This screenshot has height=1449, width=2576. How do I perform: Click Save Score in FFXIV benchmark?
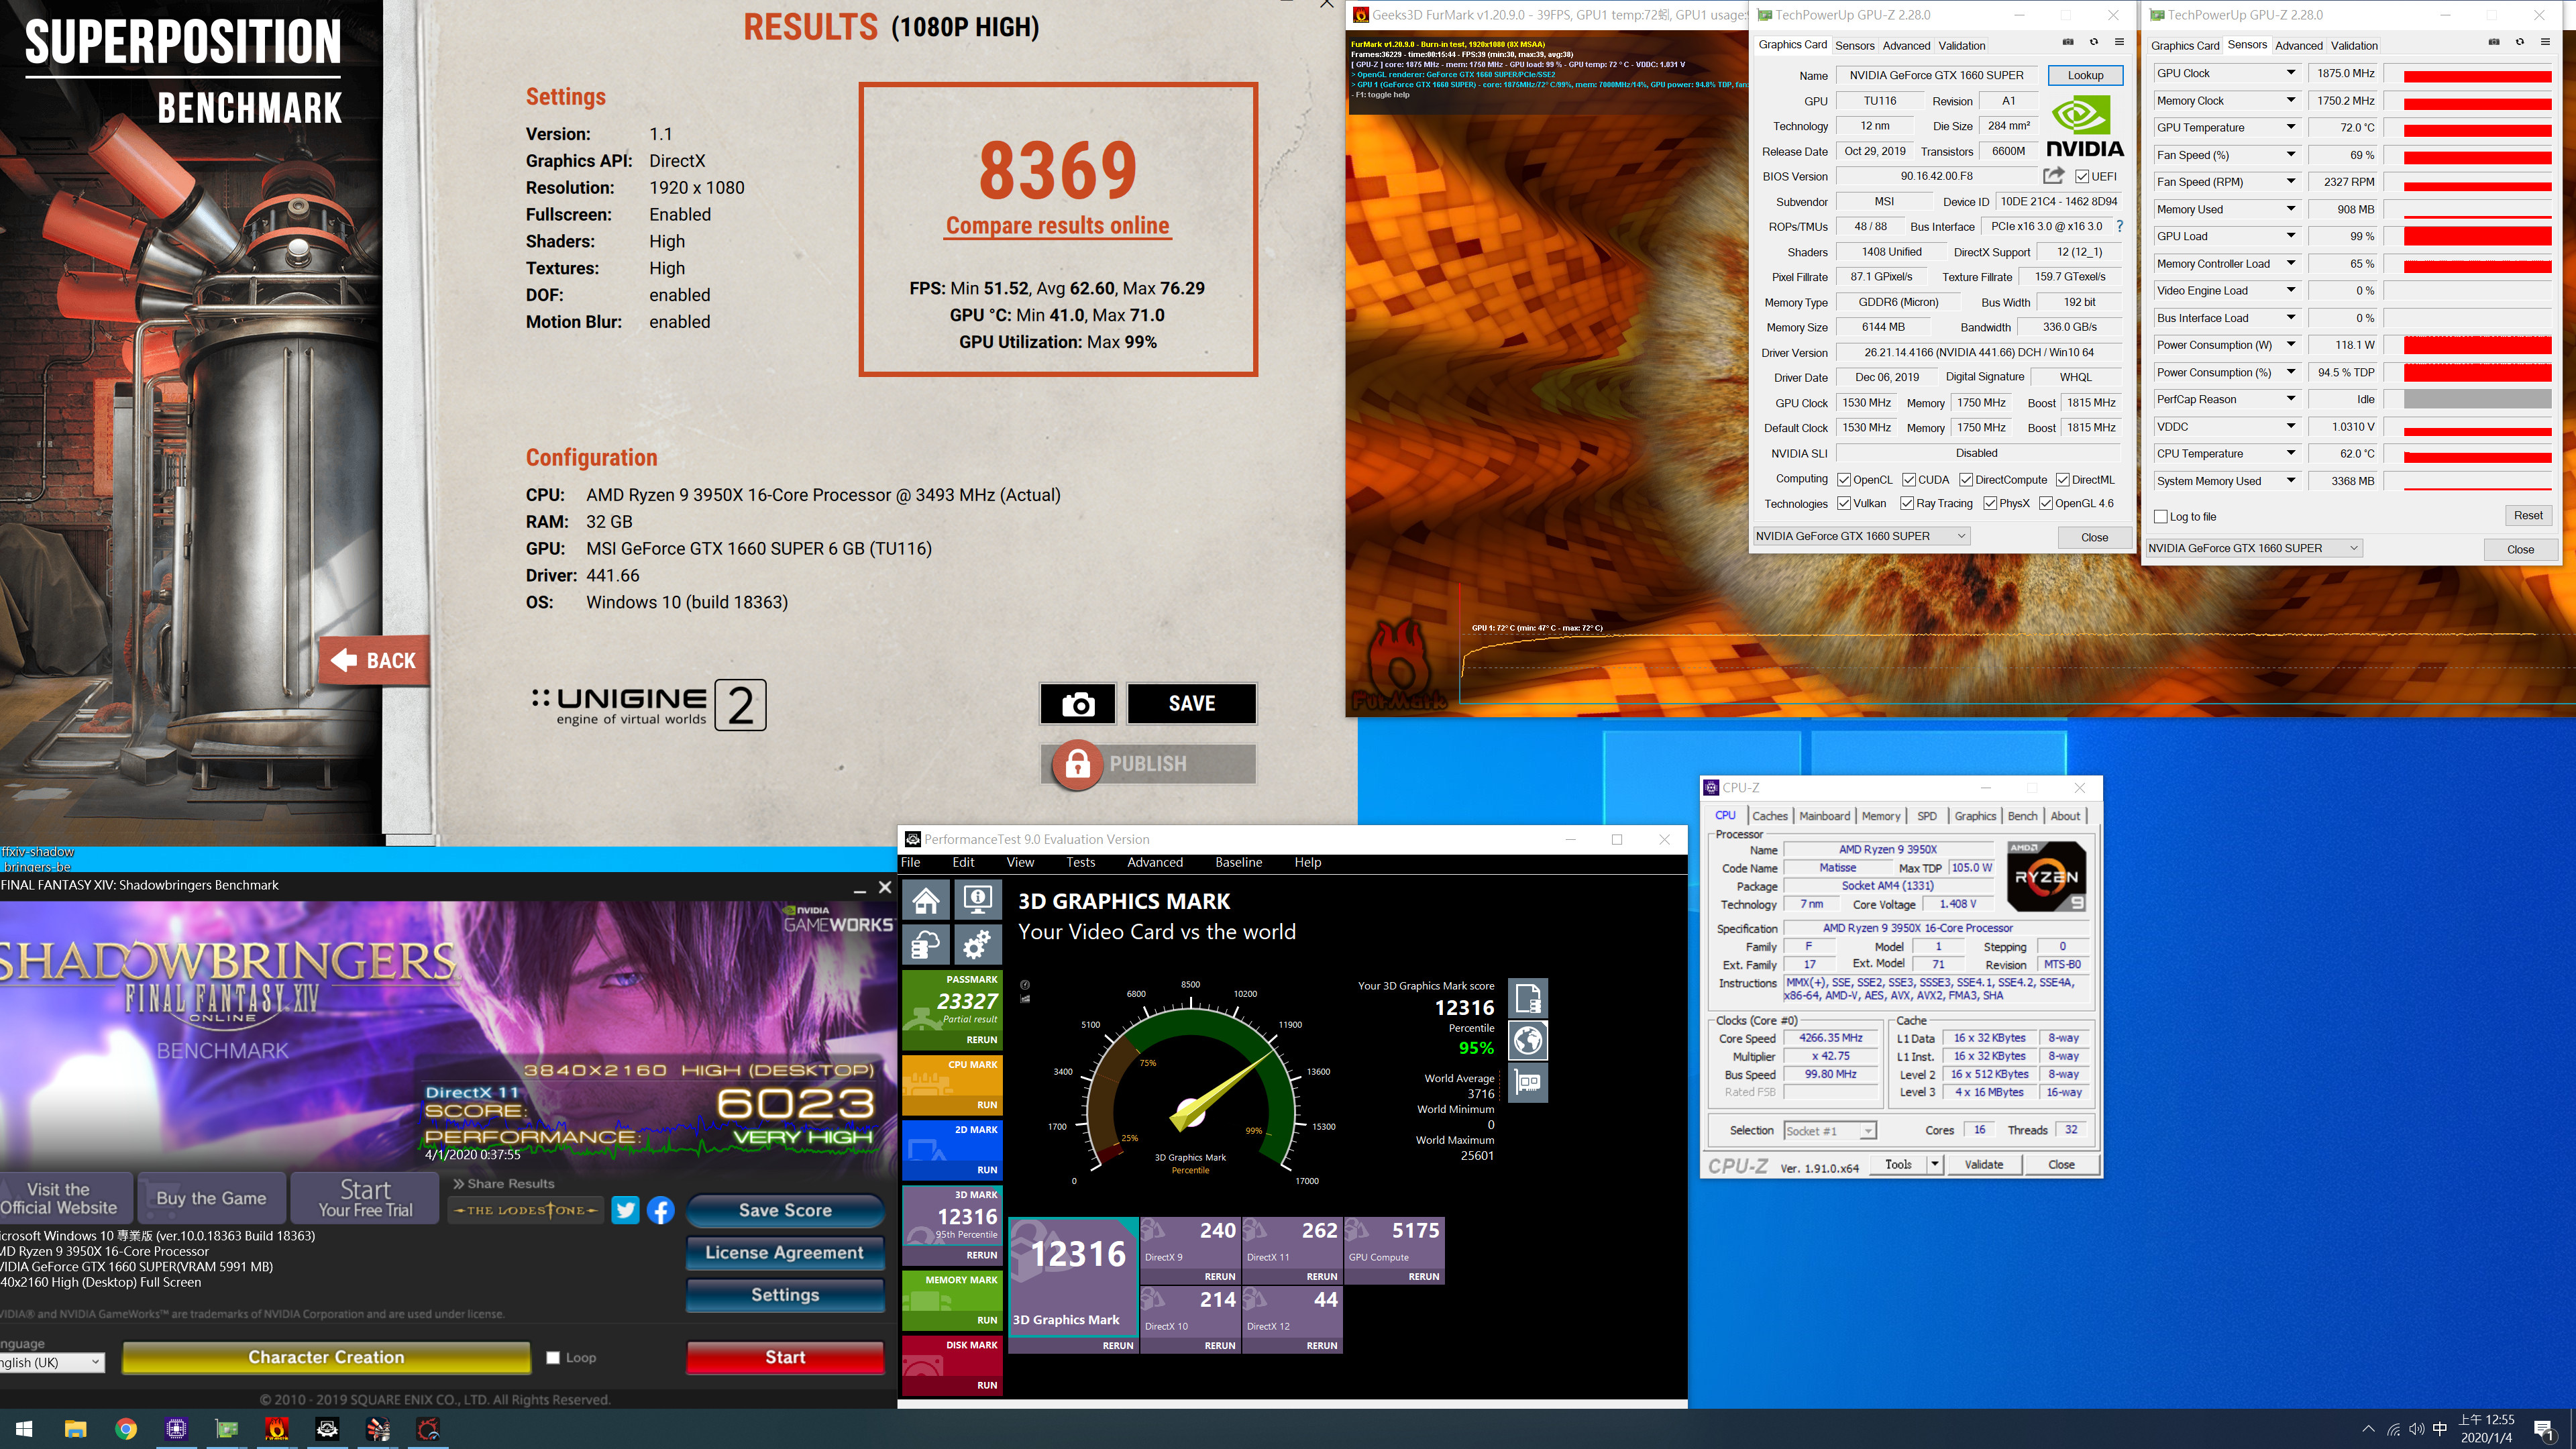[785, 1210]
